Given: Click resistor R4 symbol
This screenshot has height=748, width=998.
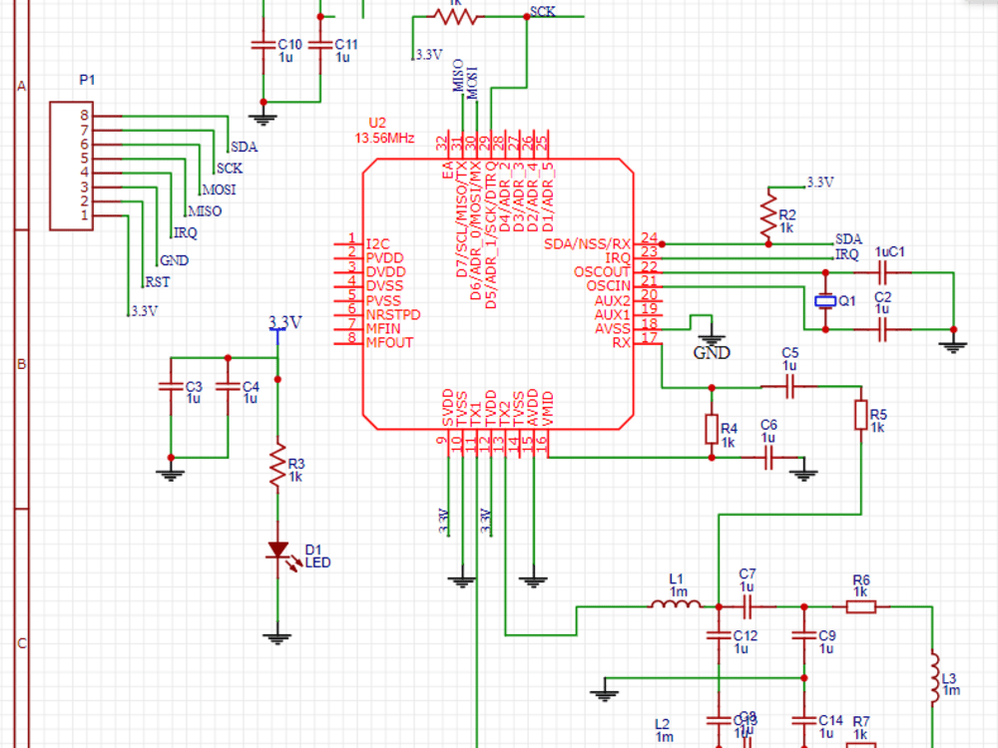Looking at the screenshot, I should click(712, 429).
